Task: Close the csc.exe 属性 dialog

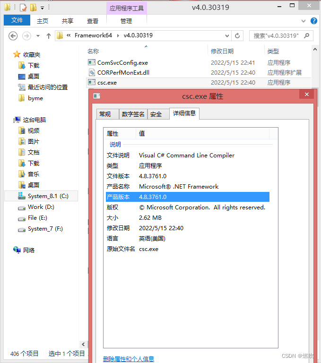Action: click(x=307, y=94)
